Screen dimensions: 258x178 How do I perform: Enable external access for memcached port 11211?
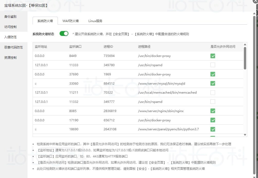click(x=213, y=93)
